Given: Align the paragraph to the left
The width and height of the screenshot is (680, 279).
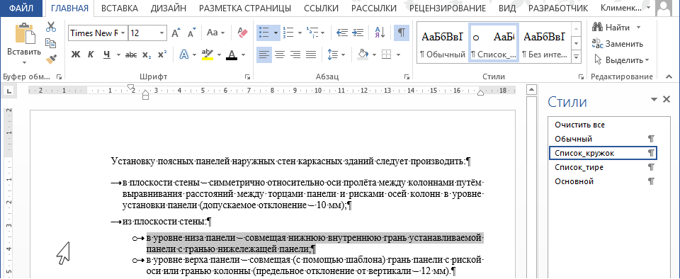Looking at the screenshot, I should pos(264,55).
